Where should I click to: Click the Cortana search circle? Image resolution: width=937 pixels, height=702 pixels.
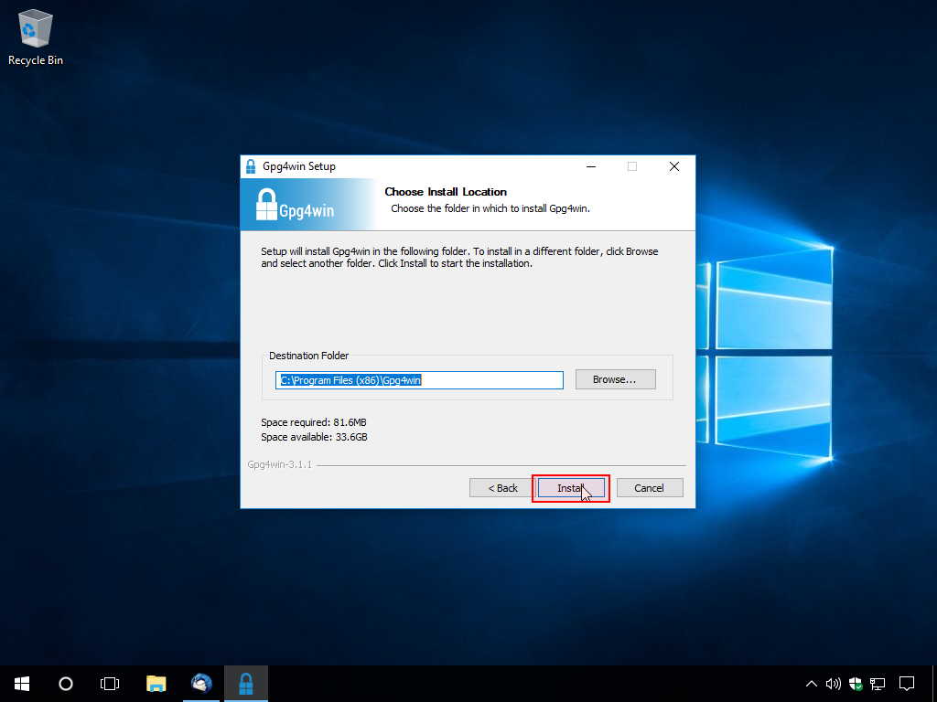(65, 683)
